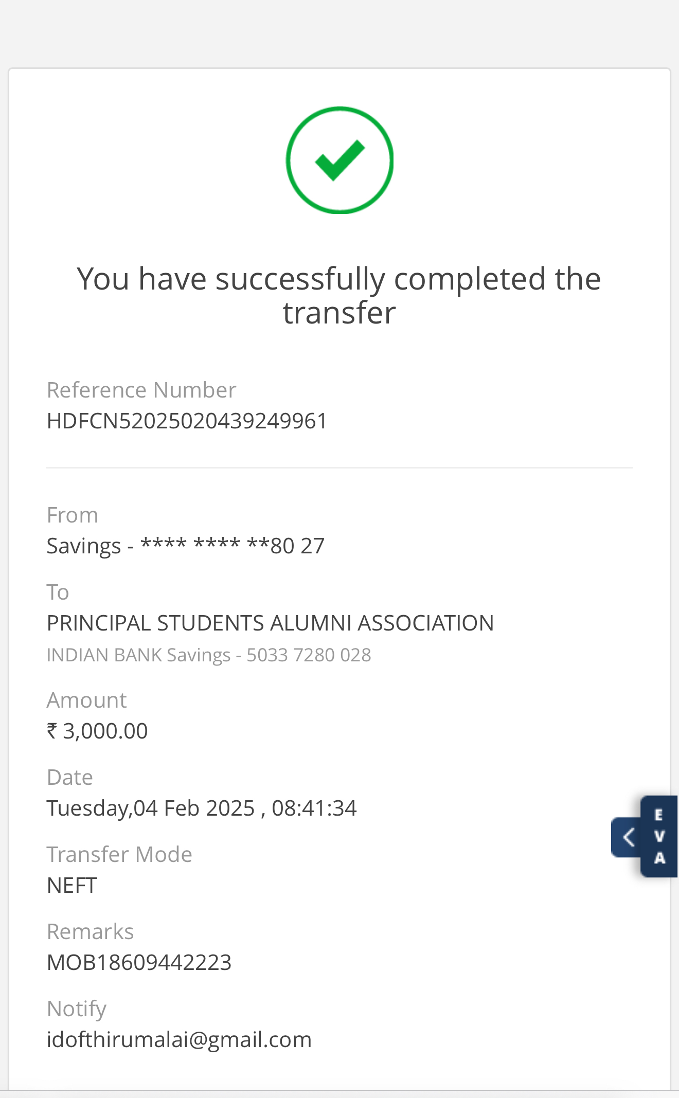679x1098 pixels.
Task: Click the Remarks label
Action: tap(90, 931)
